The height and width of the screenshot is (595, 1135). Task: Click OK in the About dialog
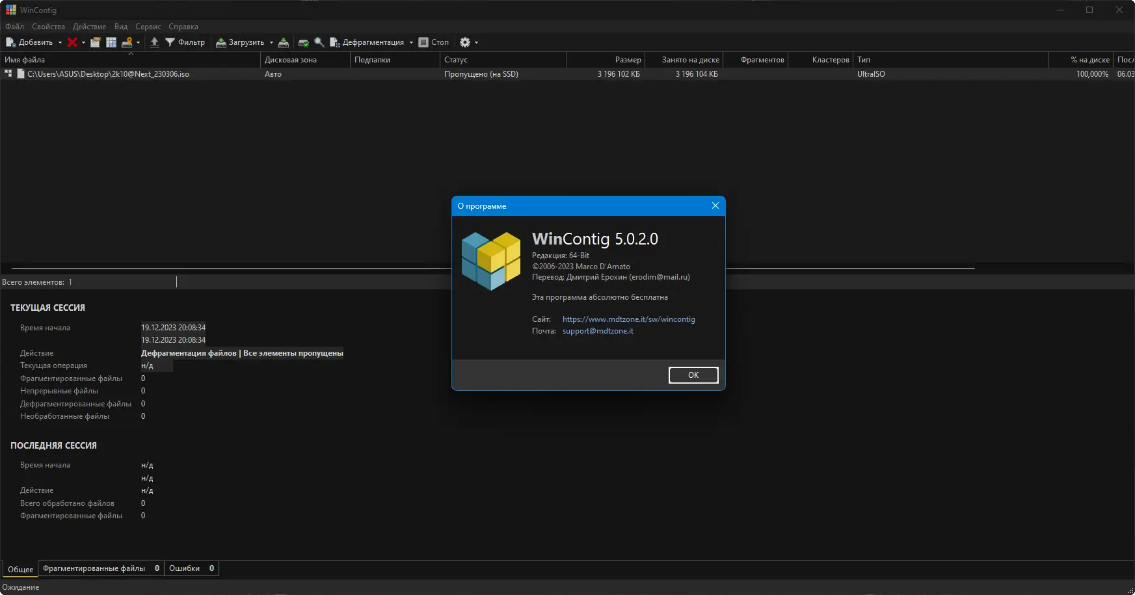coord(693,375)
